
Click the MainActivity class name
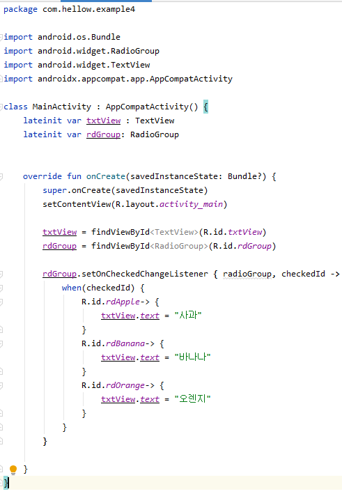62,107
